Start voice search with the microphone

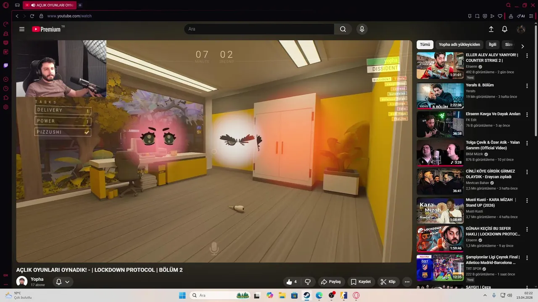pyautogui.click(x=361, y=29)
